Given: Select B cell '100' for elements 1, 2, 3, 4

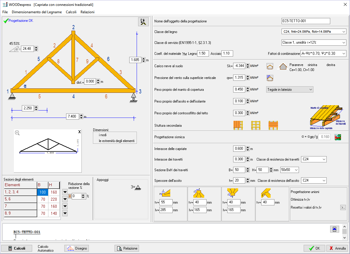Looking at the screenshot, I should click(42, 192).
